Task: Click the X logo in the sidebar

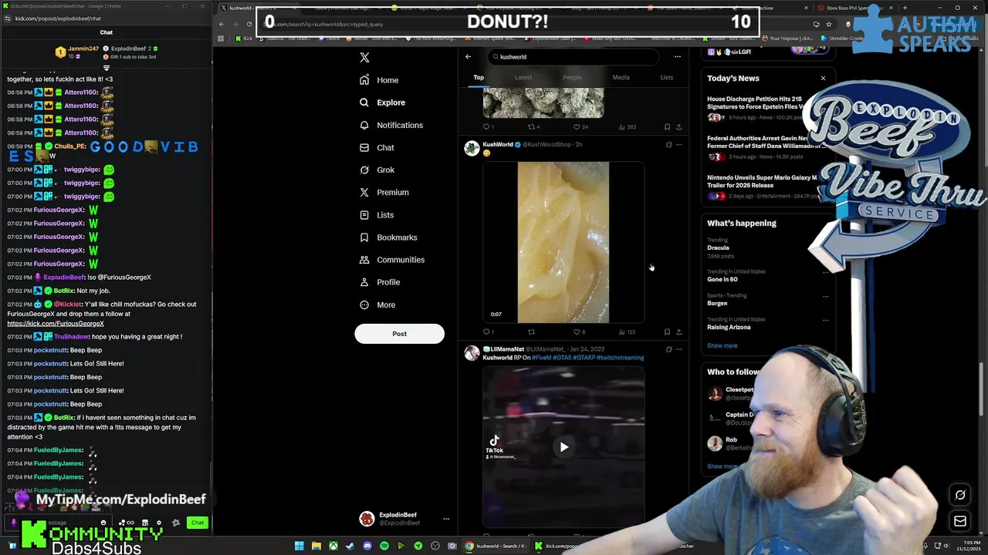Action: pos(364,57)
